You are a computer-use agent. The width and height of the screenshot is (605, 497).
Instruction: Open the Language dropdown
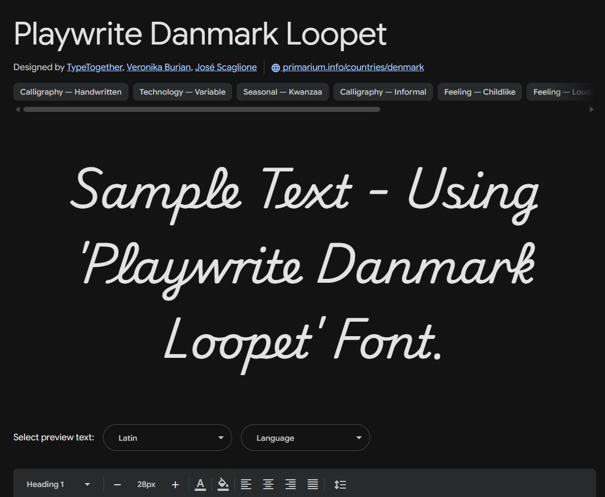point(306,437)
